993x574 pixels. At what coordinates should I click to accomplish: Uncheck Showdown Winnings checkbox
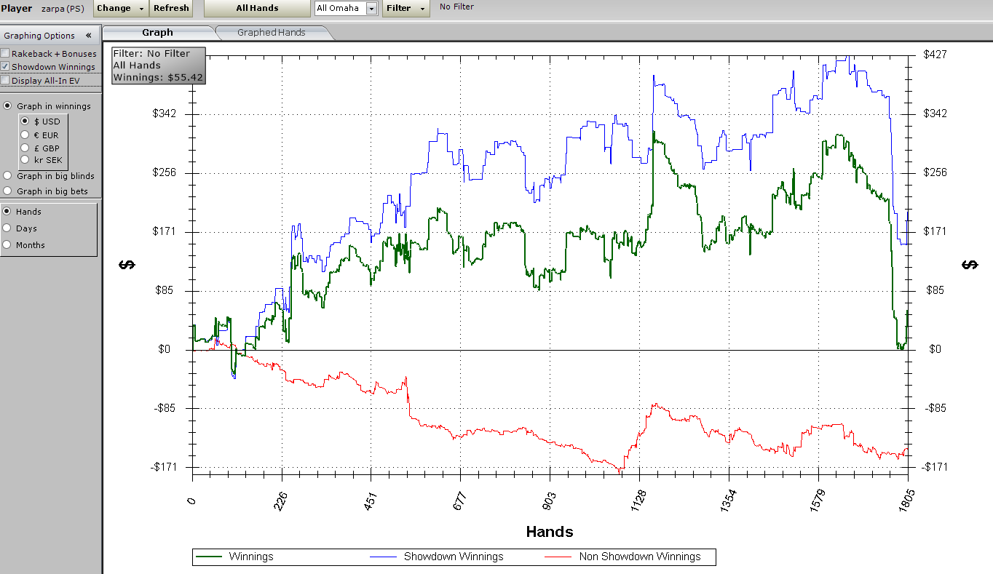pyautogui.click(x=6, y=66)
